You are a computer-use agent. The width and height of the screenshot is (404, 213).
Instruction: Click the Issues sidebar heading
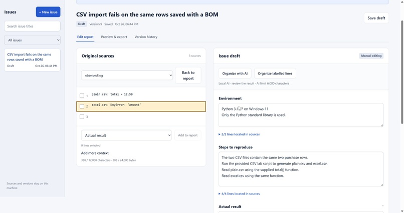click(x=11, y=12)
